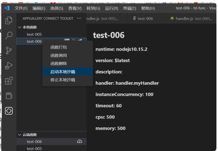Open the notebook-shaped activity bar icon below Extensions

pos(9,96)
